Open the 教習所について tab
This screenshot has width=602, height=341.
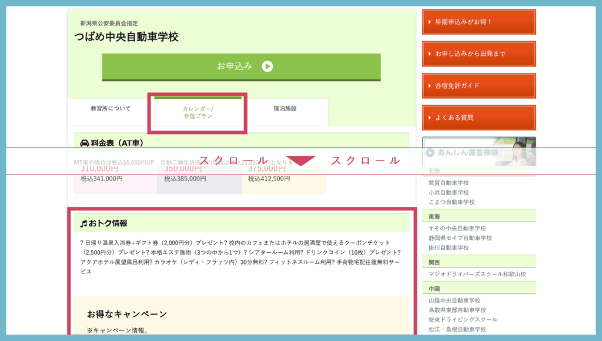[x=111, y=109]
